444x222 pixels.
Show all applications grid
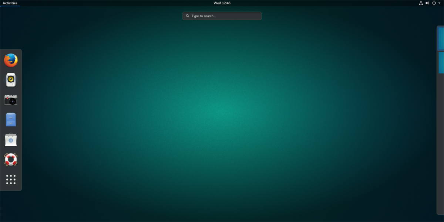coord(11,180)
